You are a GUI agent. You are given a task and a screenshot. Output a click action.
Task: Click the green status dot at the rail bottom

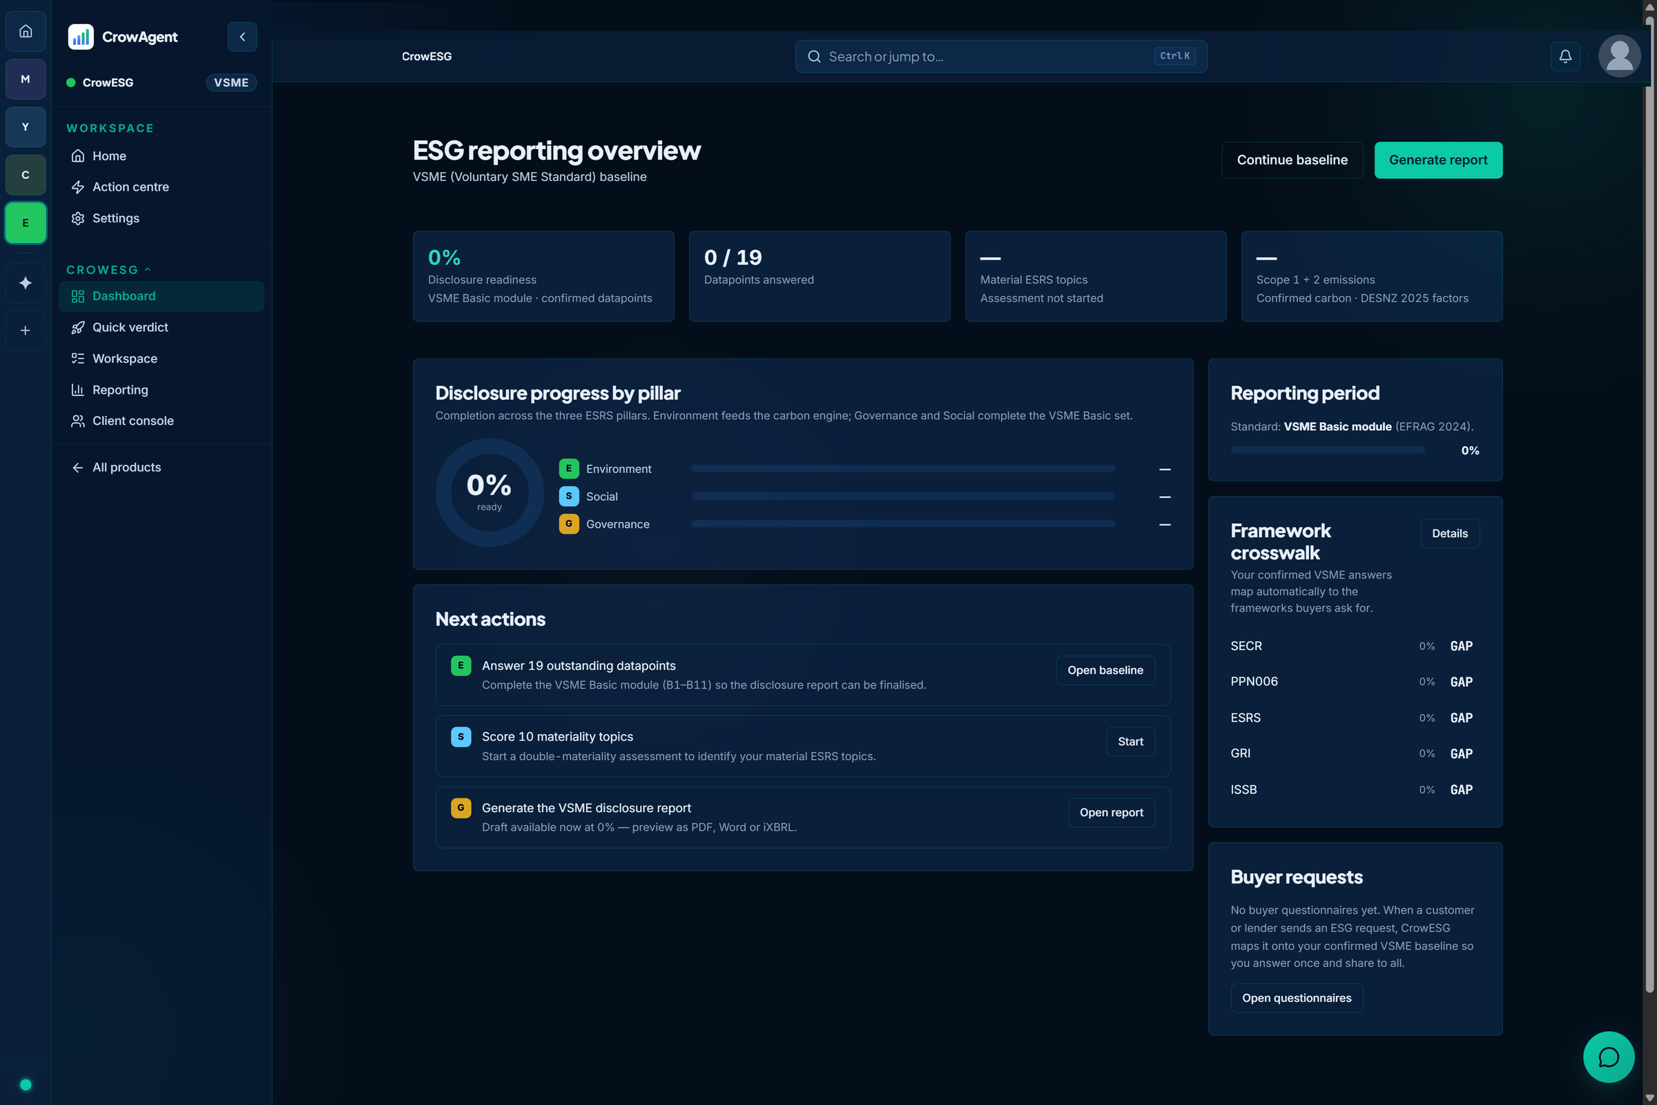point(26,1084)
